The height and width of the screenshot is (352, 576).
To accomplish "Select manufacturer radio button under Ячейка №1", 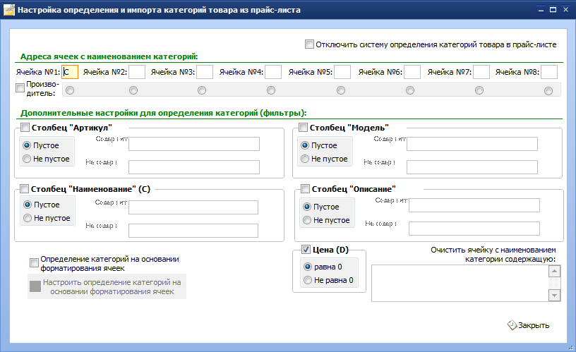I will click(70, 90).
